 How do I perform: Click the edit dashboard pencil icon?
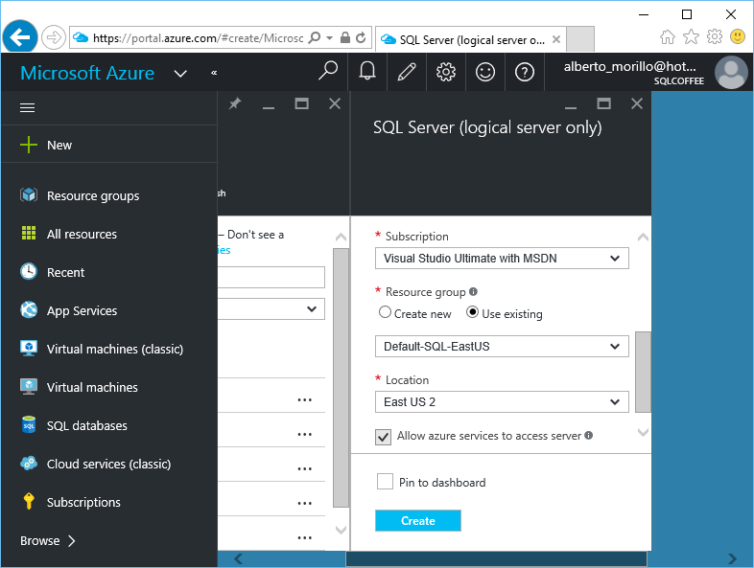407,72
